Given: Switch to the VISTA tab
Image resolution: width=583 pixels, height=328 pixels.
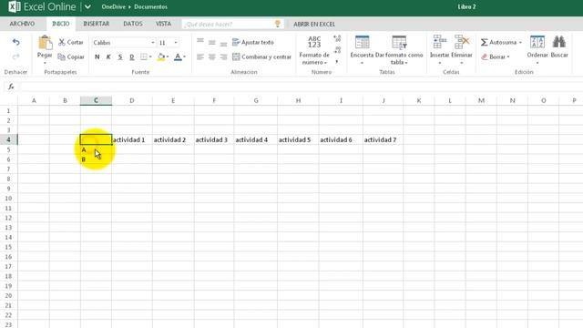Looking at the screenshot, I should [163, 24].
